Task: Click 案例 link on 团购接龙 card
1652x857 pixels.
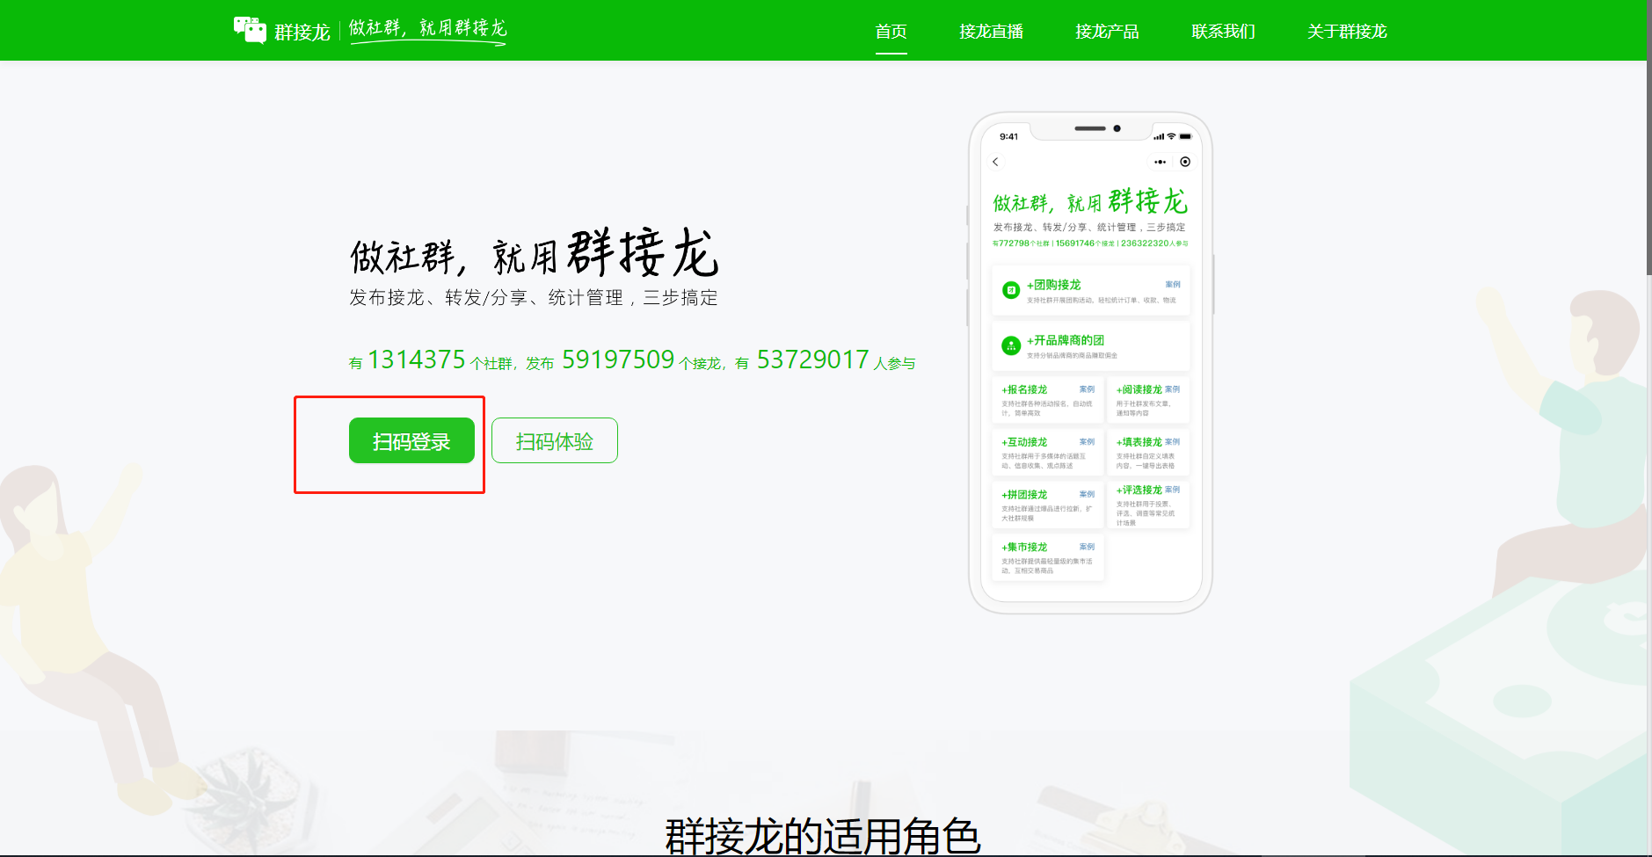Action: (x=1173, y=285)
